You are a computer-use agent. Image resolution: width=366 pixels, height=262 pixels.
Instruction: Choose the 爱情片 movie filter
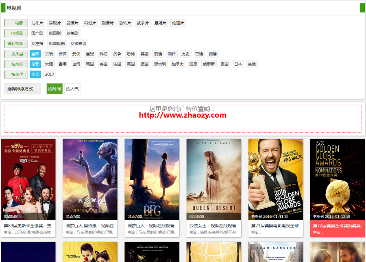72,23
